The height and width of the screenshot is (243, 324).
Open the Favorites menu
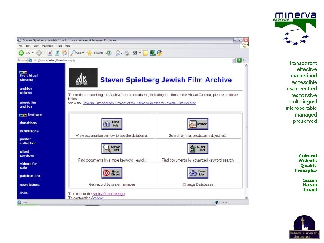47,46
